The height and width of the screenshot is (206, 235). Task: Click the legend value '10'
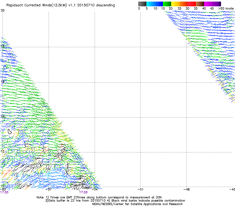[155, 9]
